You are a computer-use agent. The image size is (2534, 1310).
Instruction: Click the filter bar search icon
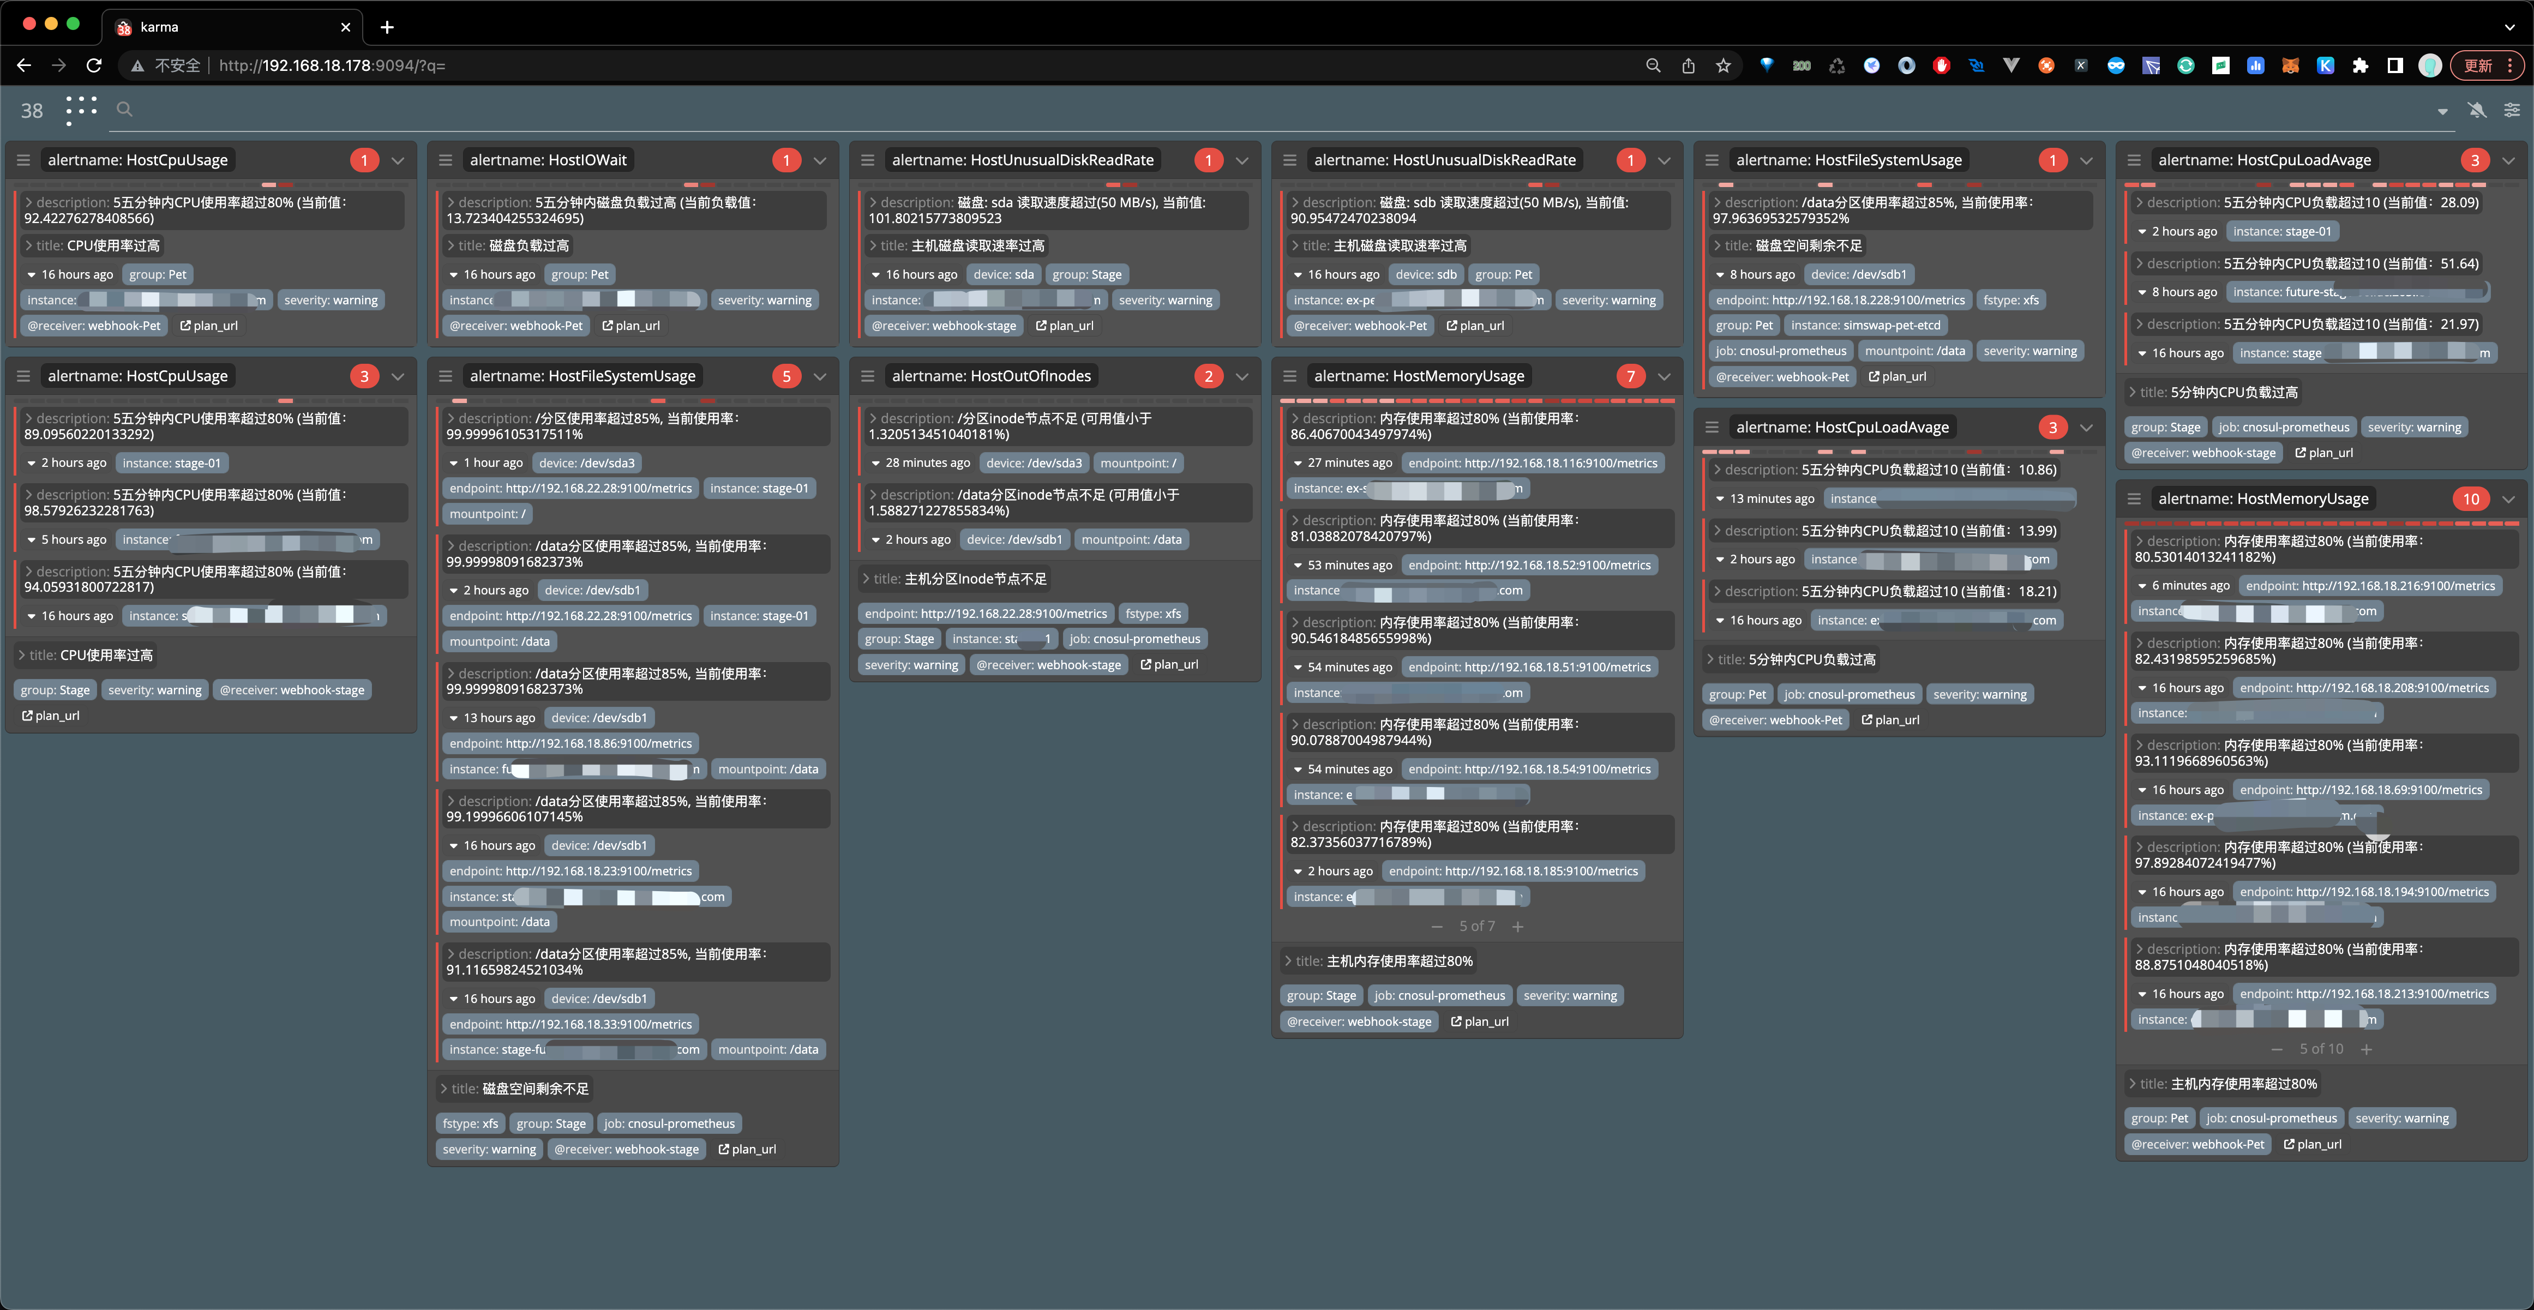tap(124, 109)
